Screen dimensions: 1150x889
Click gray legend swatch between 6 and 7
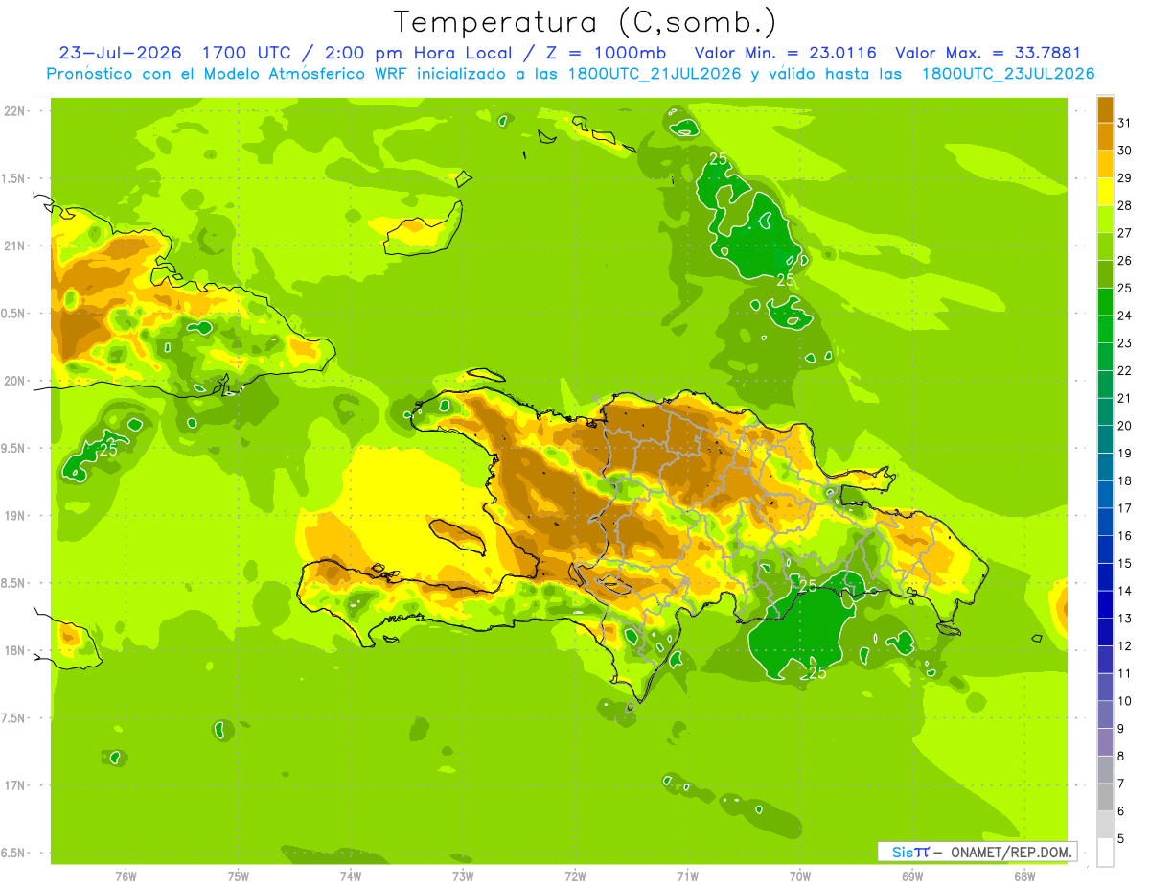pyautogui.click(x=1105, y=798)
